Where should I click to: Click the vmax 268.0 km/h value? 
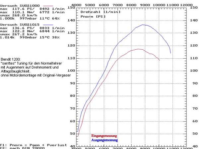pos(18,16)
